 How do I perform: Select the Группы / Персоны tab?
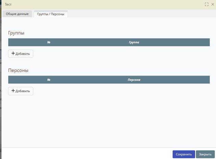[x=51, y=14]
